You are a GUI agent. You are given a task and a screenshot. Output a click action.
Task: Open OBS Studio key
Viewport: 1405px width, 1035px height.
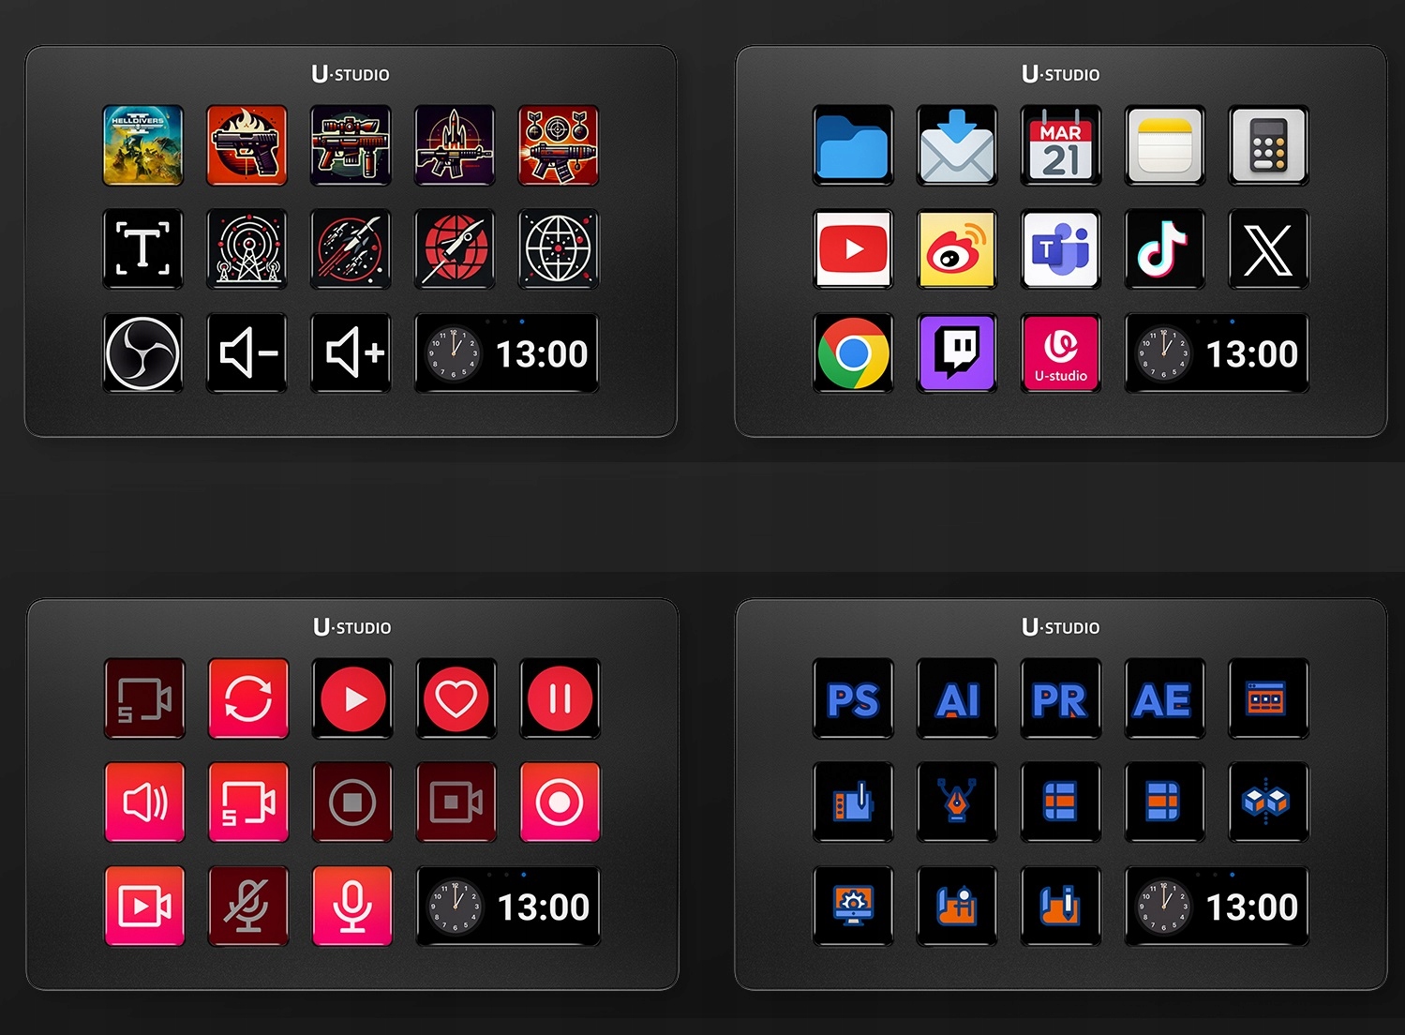[x=142, y=353]
